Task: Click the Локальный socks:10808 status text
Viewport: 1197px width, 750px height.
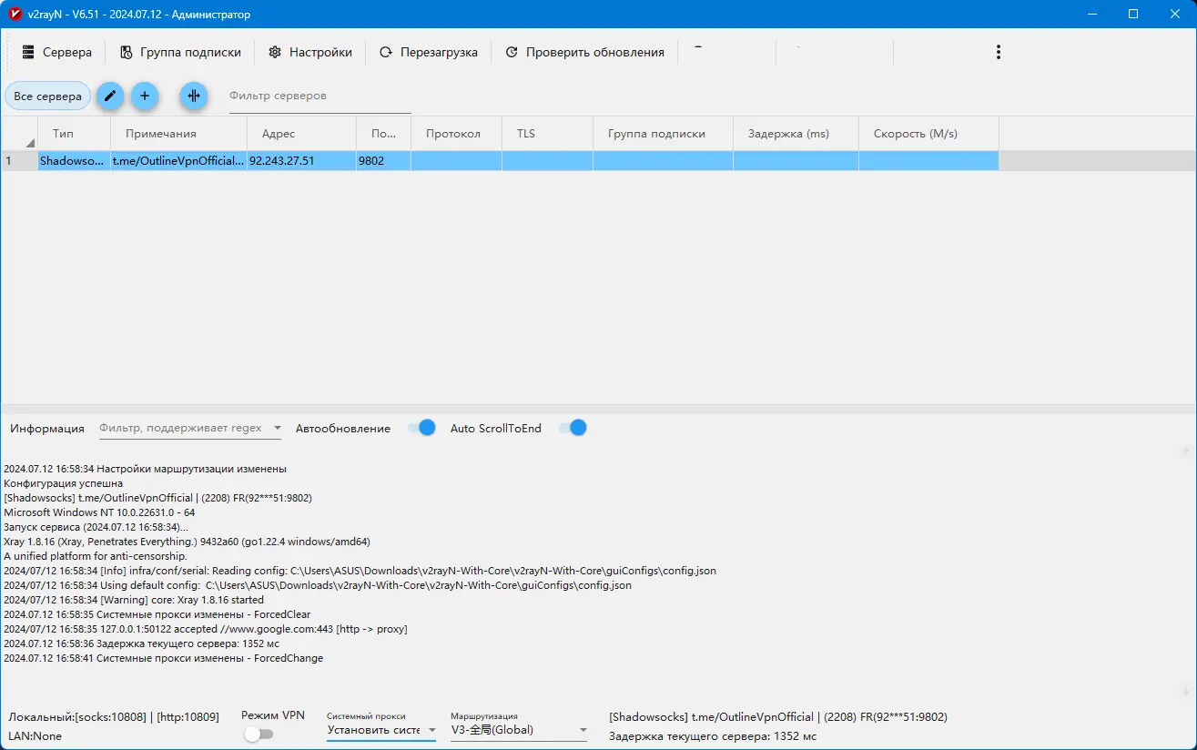Action: click(114, 717)
